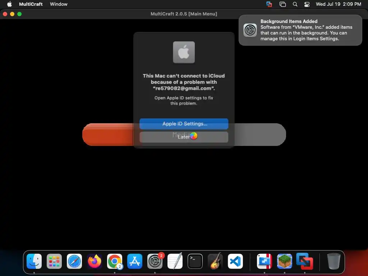Screen dimensions: 368x276
Task: Launch Firefox from the Dock
Action: pyautogui.click(x=95, y=261)
